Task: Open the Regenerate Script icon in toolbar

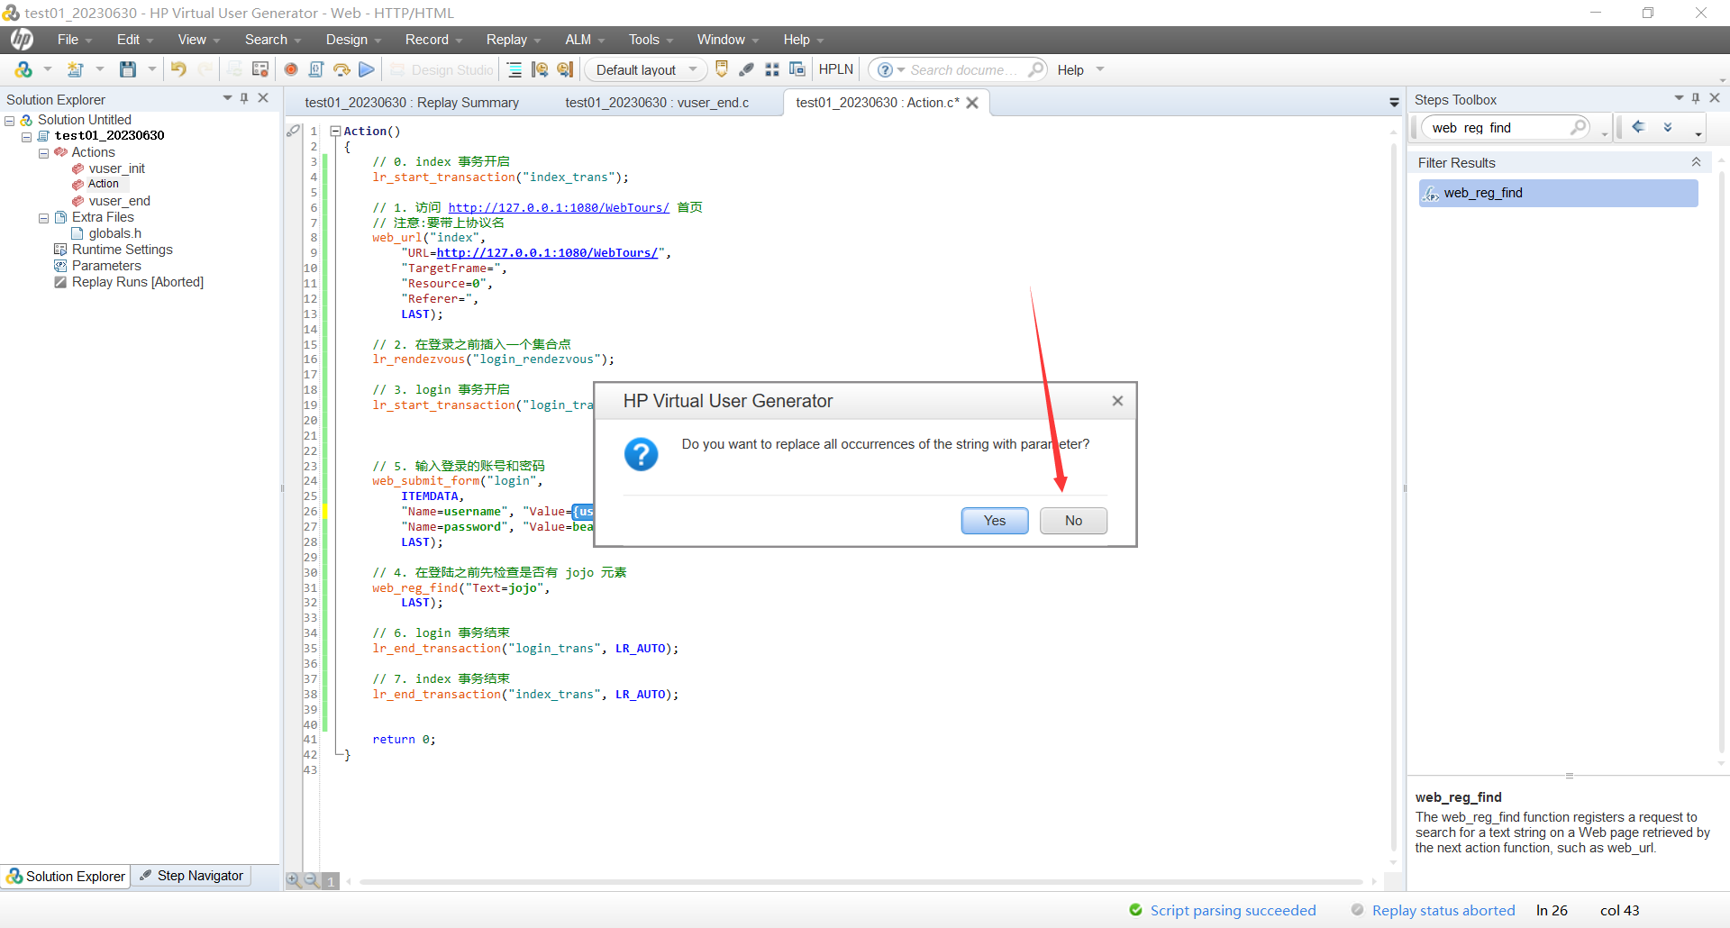Action: click(260, 69)
